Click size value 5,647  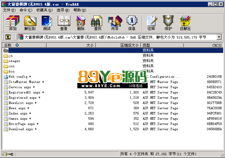tap(89, 92)
